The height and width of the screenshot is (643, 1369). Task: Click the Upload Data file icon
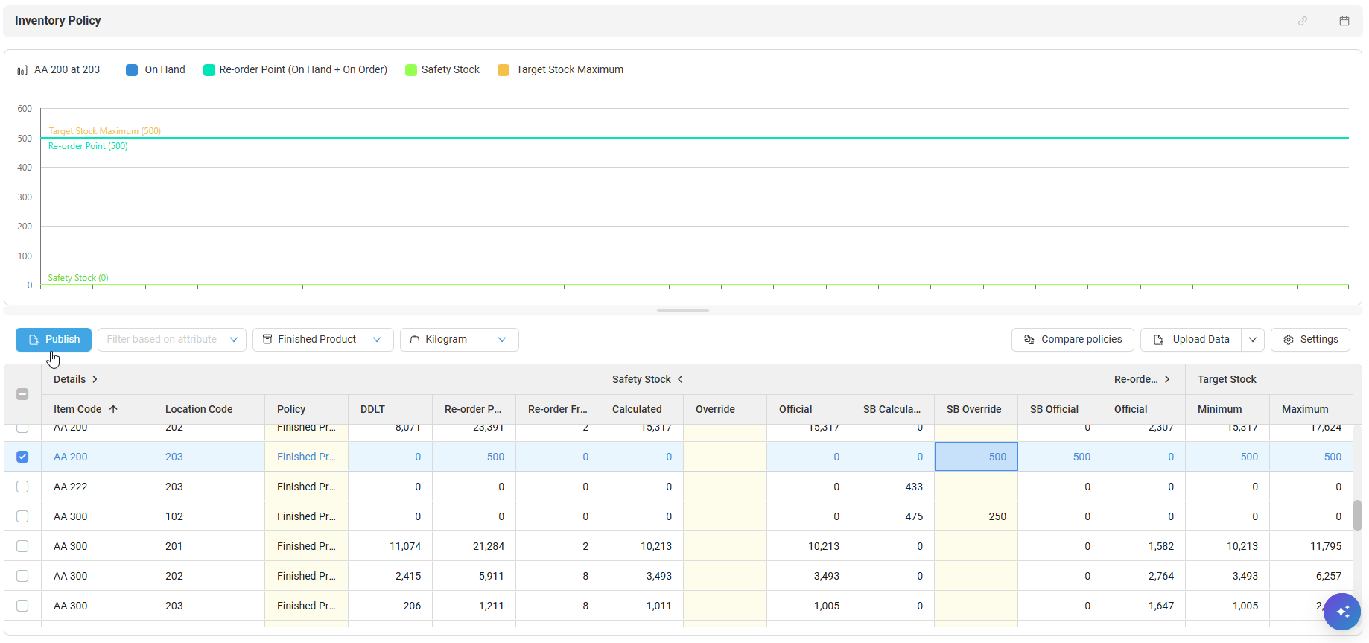[x=1158, y=340]
